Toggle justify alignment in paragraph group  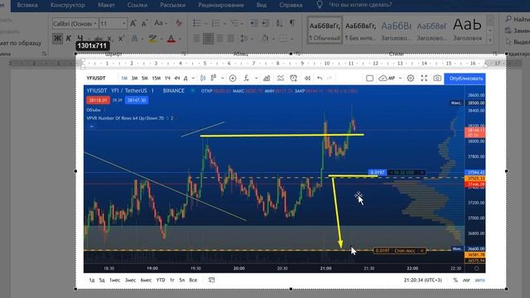click(x=231, y=39)
